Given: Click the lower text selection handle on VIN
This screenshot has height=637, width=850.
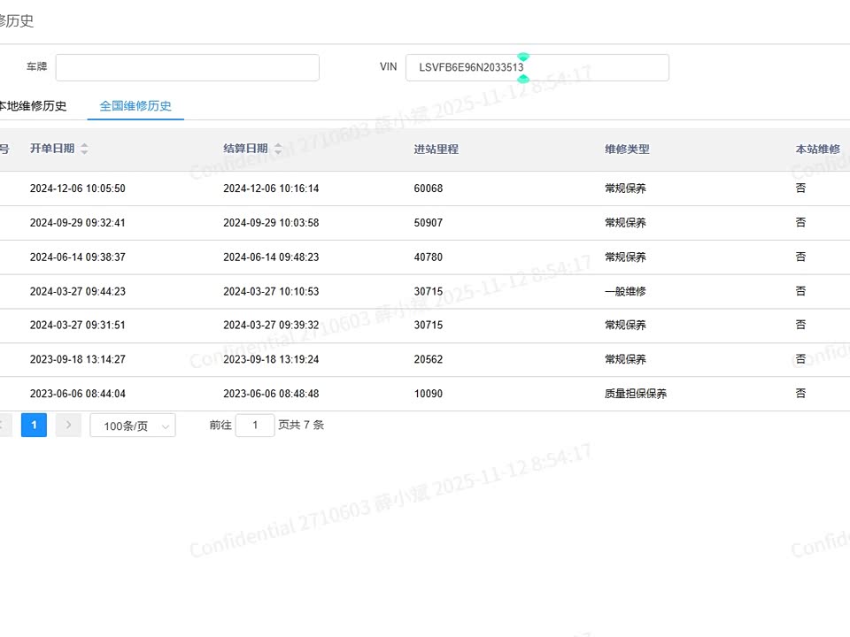Looking at the screenshot, I should [x=523, y=80].
